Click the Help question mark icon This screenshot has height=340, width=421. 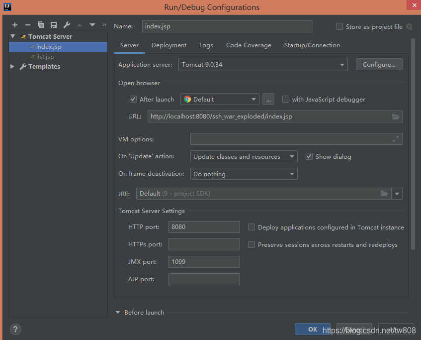(x=15, y=329)
